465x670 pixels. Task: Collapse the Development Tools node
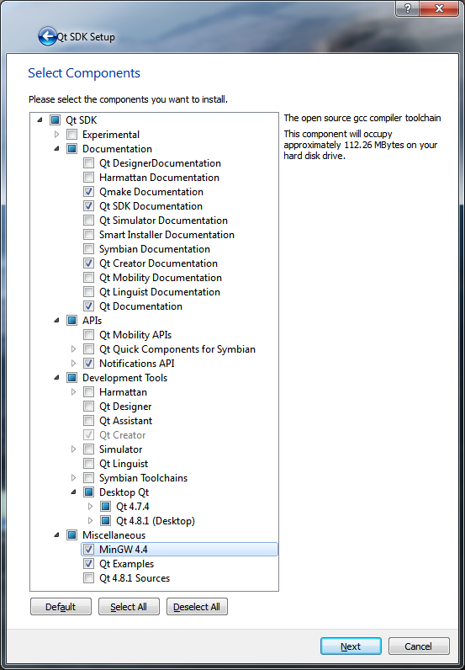point(57,378)
